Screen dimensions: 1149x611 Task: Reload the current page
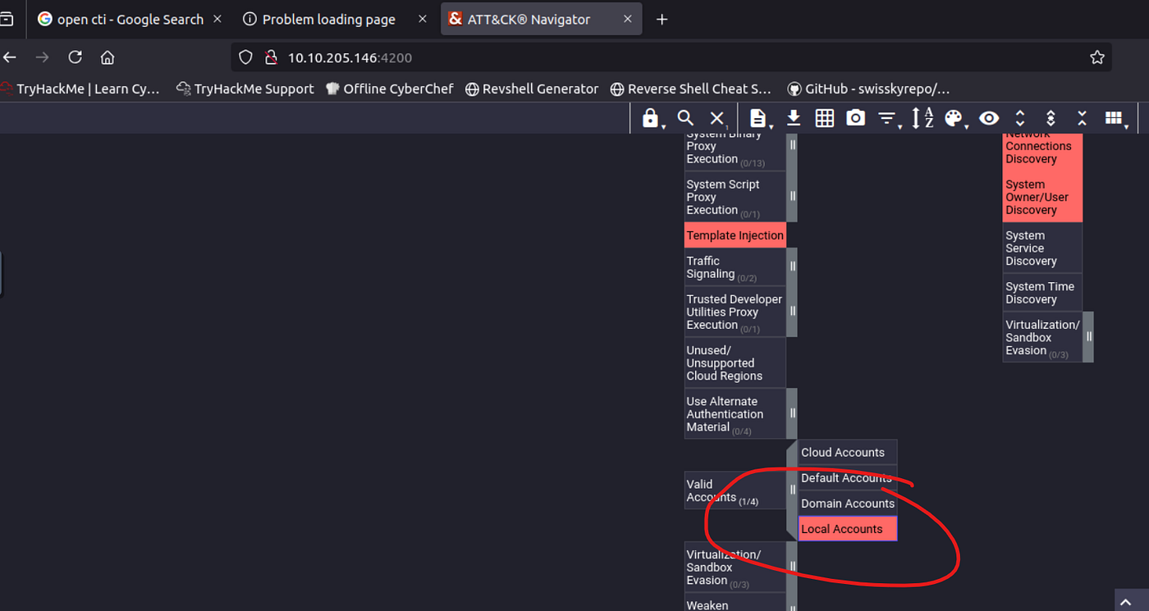coord(76,57)
